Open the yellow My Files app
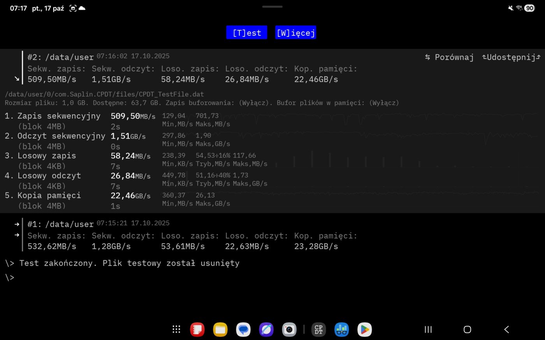This screenshot has width=545, height=340. 220,330
